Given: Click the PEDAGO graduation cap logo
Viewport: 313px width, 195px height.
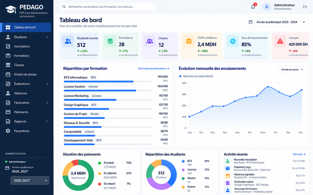Looking at the screenshot, I should [11, 9].
